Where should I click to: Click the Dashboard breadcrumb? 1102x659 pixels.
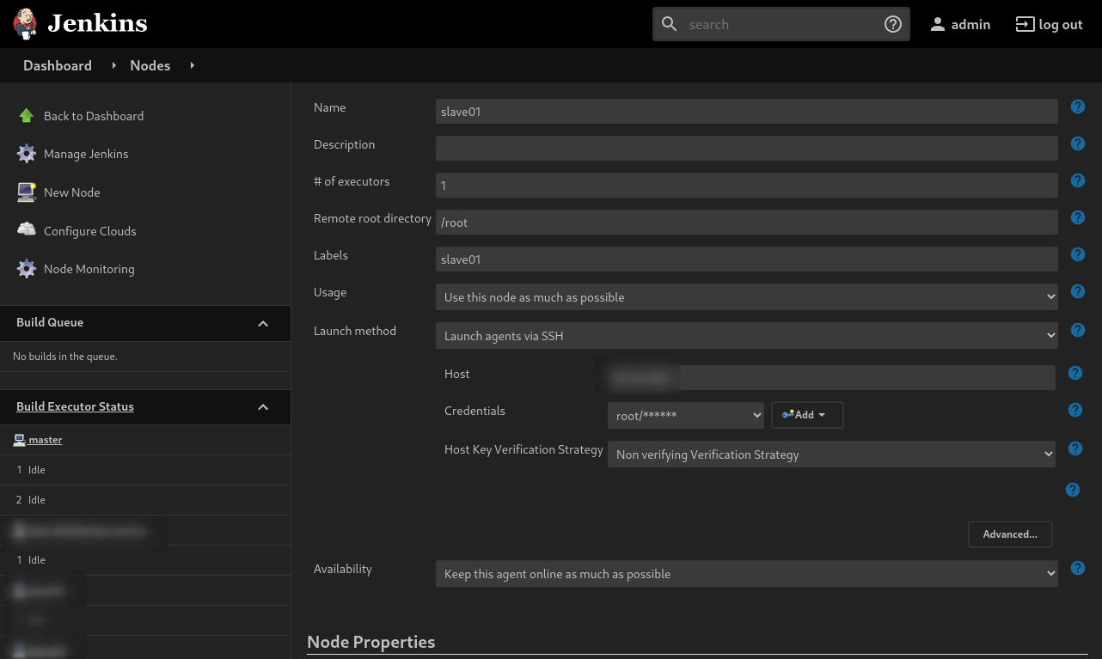pos(58,65)
